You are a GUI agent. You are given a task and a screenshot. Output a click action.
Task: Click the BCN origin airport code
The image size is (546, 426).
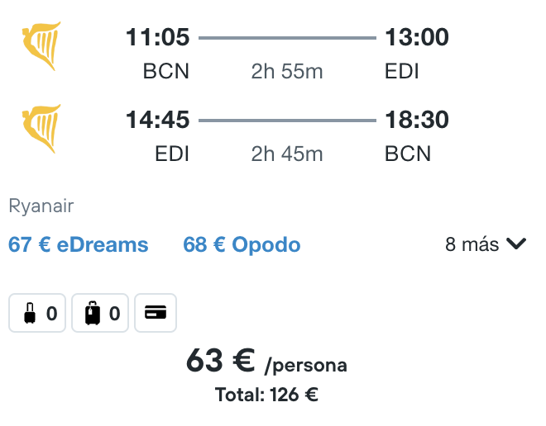click(x=166, y=72)
